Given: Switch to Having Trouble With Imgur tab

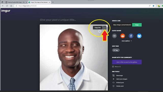Looking at the screenshot, I should tap(16, 2).
